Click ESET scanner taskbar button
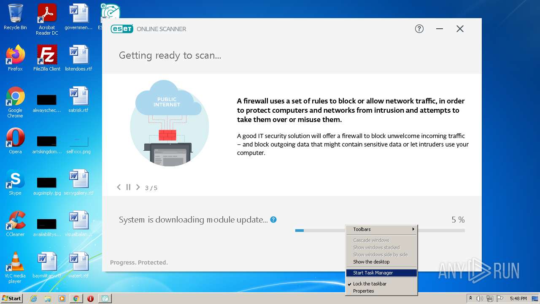This screenshot has height=304, width=540. point(105,299)
